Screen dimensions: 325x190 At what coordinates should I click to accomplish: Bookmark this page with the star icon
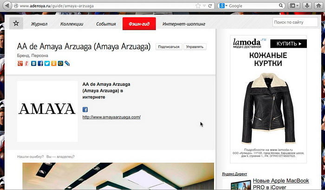198,6
